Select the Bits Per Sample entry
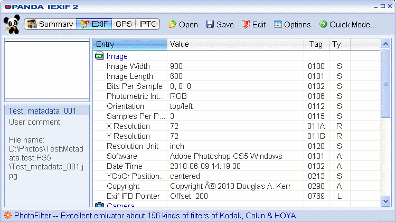This screenshot has width=396, height=222. tap(134, 86)
